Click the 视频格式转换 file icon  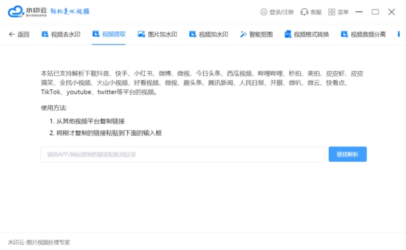[x=288, y=35]
